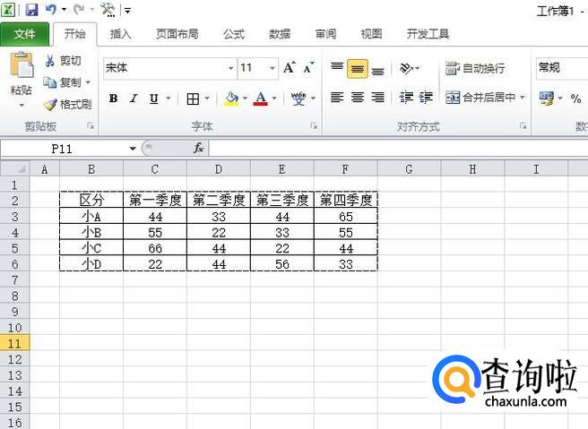The image size is (588, 429).
Task: Toggle Italic formatting
Action: click(134, 99)
